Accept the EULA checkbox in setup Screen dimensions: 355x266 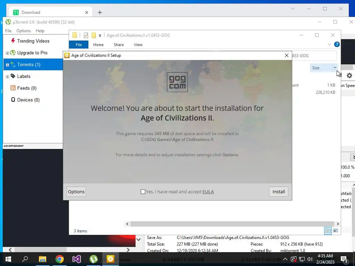pyautogui.click(x=143, y=192)
